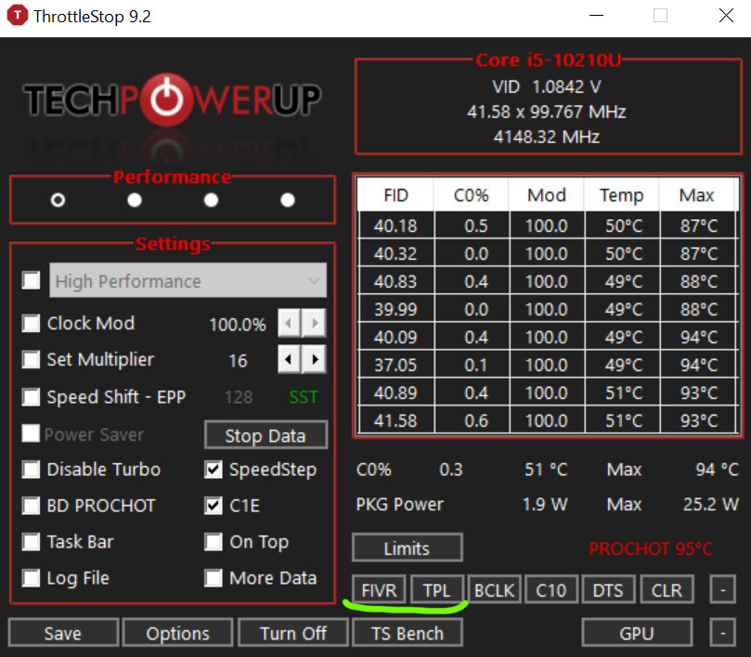Click the PKG Power max 25.2 W value
751x657 pixels.
[x=711, y=504]
